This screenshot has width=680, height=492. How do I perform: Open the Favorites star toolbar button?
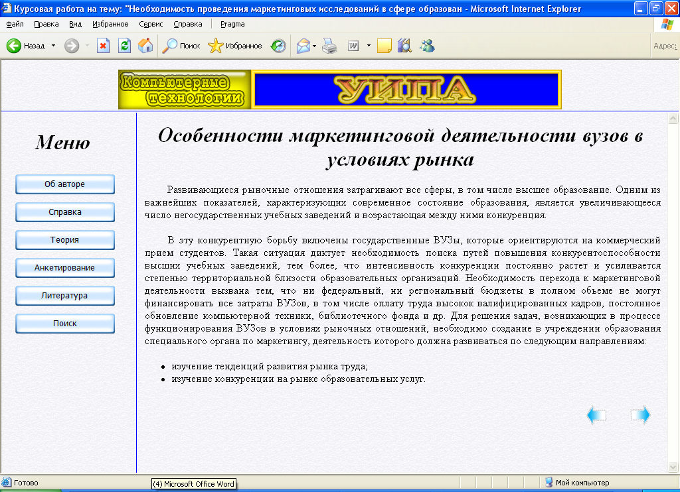234,46
